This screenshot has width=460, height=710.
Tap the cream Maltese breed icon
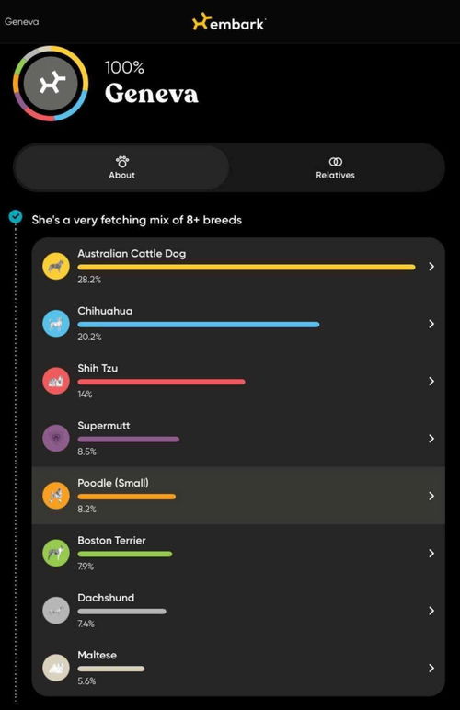pos(56,668)
